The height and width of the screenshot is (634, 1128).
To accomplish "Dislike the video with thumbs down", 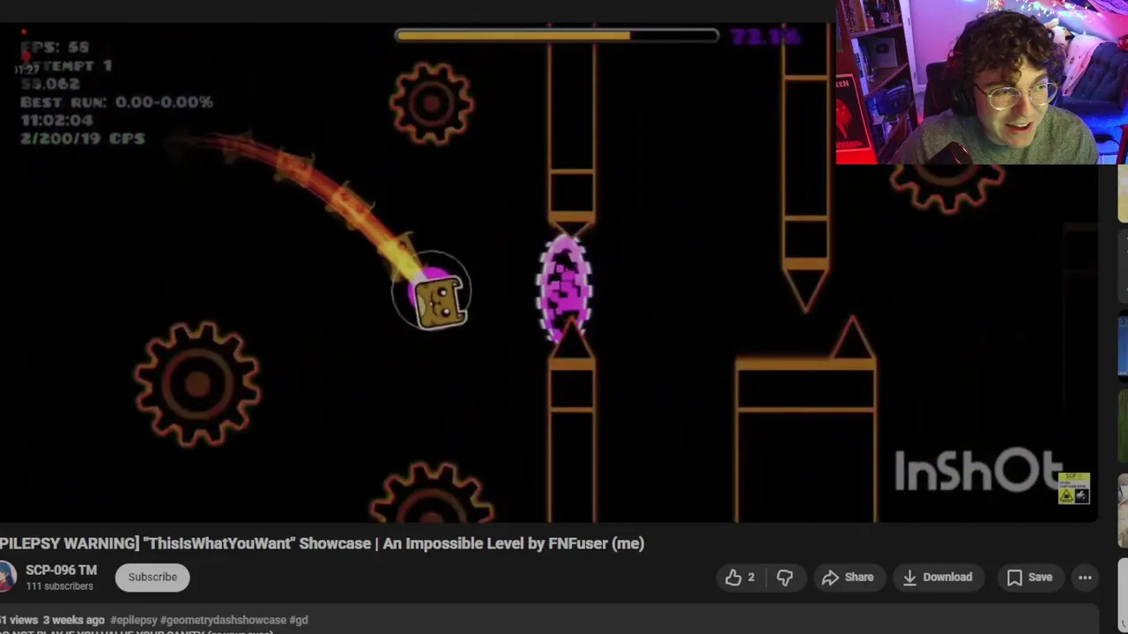I will 784,577.
